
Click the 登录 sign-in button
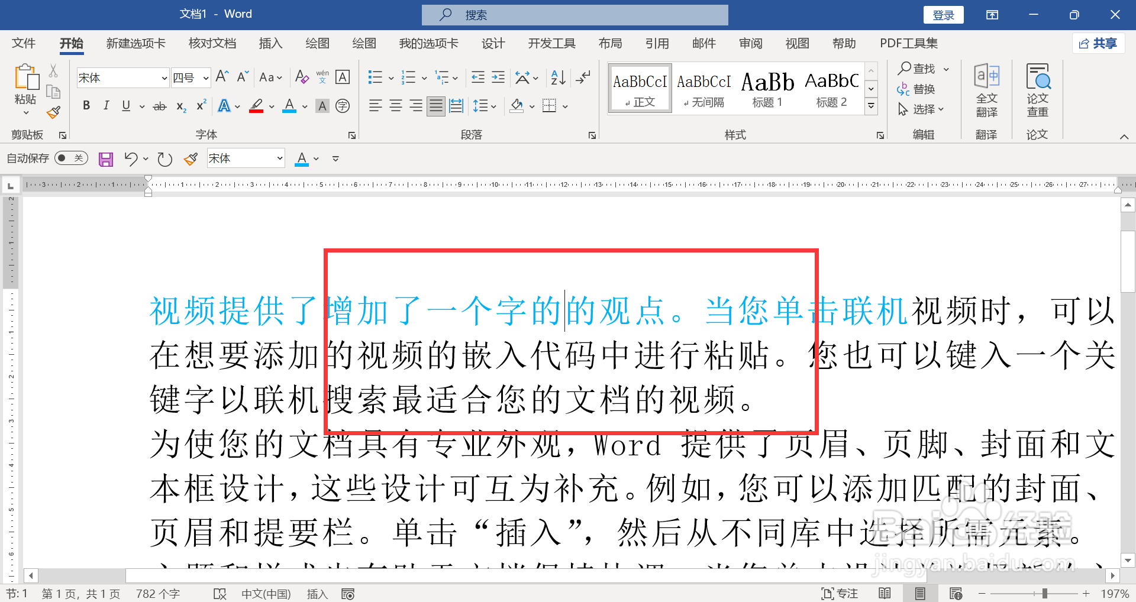pos(943,14)
